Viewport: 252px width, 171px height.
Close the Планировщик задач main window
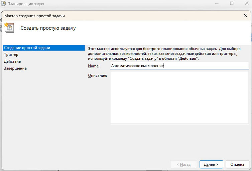point(247,3)
